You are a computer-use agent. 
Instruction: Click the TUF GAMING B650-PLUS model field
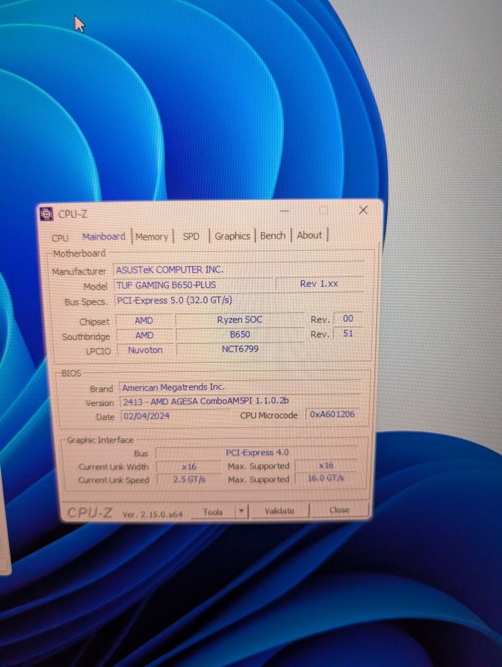tap(193, 285)
